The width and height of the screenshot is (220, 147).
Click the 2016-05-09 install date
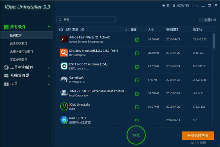pyautogui.click(x=173, y=93)
